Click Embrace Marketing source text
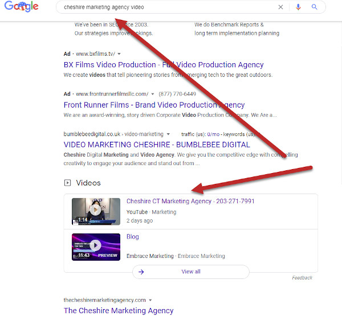 coord(150,256)
